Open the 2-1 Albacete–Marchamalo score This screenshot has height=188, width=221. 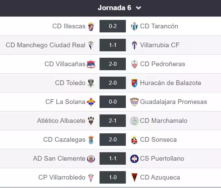pyautogui.click(x=113, y=121)
